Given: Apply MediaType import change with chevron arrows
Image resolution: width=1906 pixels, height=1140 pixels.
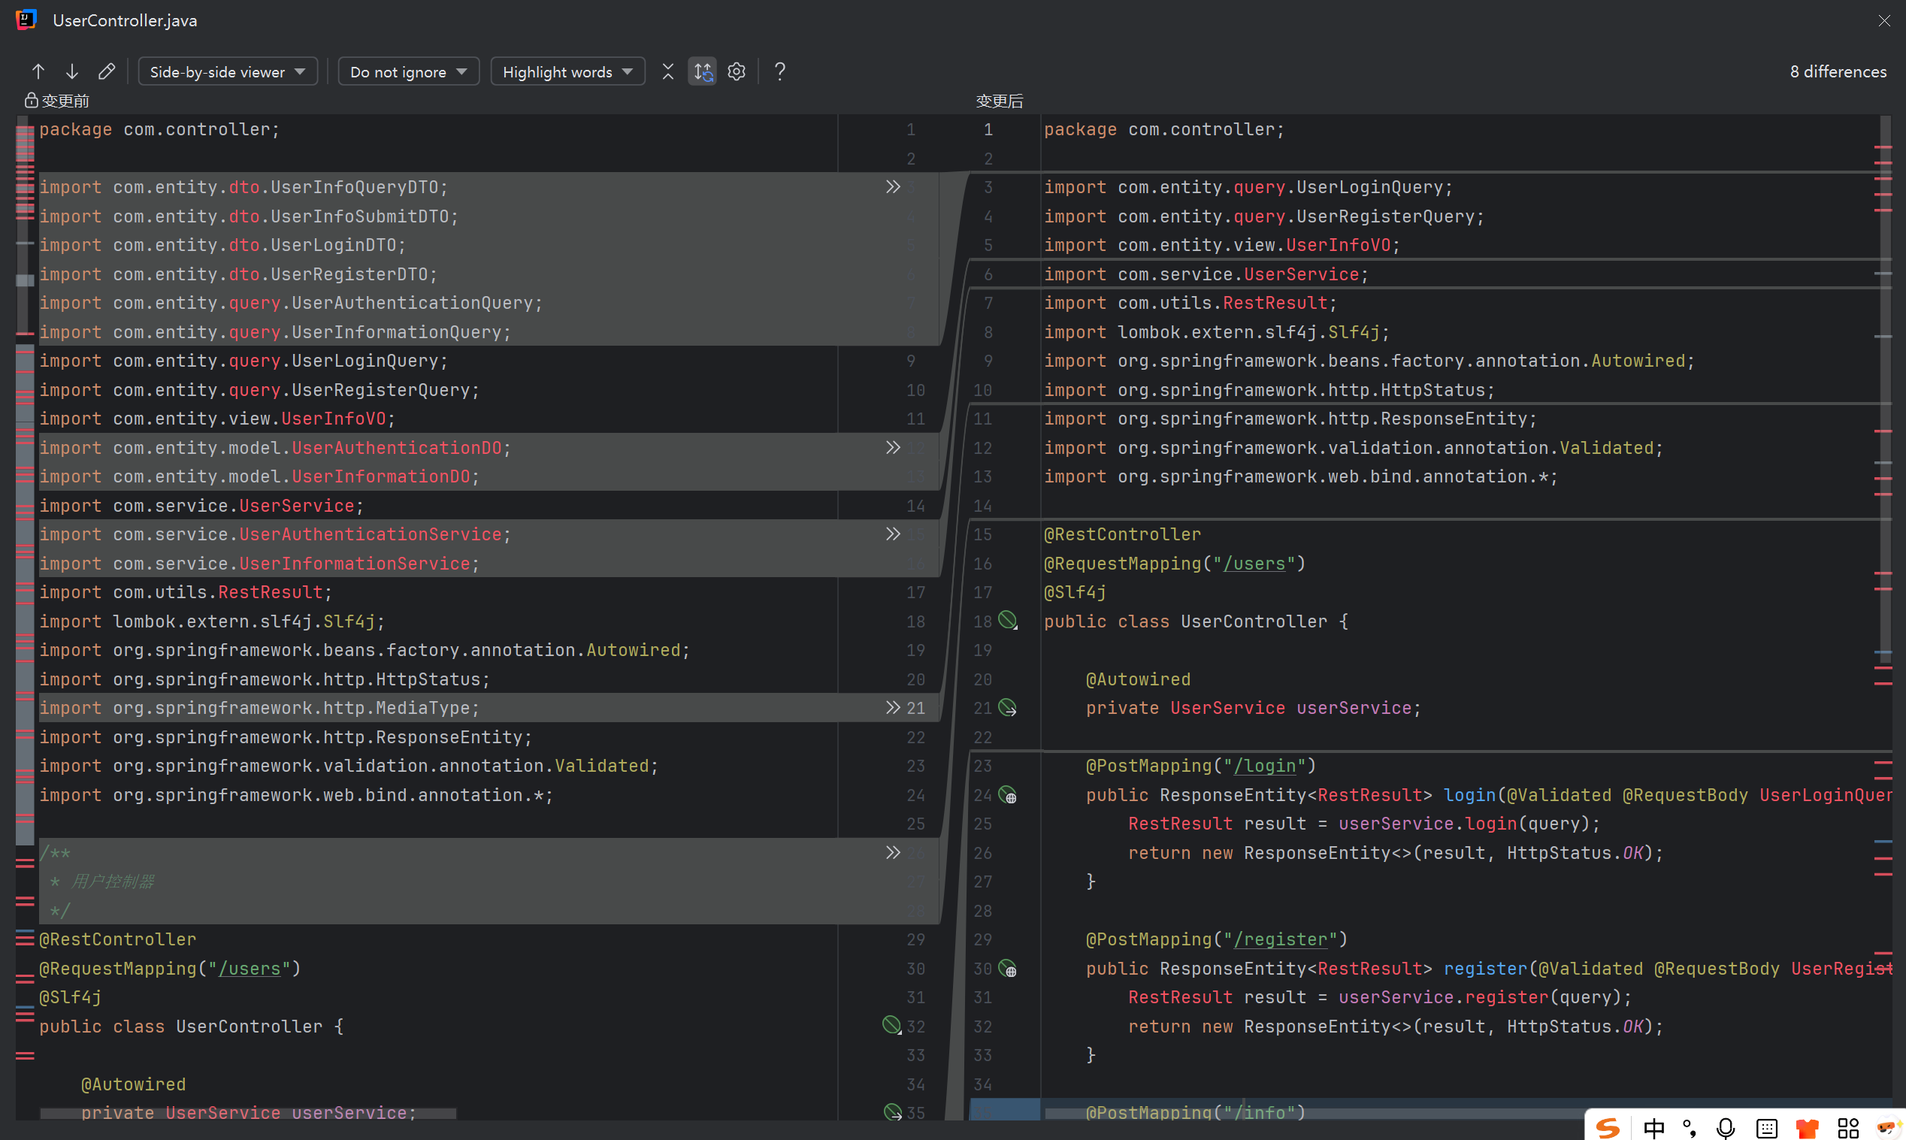Looking at the screenshot, I should [x=892, y=707].
